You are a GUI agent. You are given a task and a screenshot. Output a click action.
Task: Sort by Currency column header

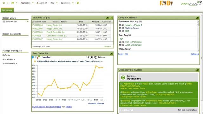pyautogui.click(x=107, y=22)
